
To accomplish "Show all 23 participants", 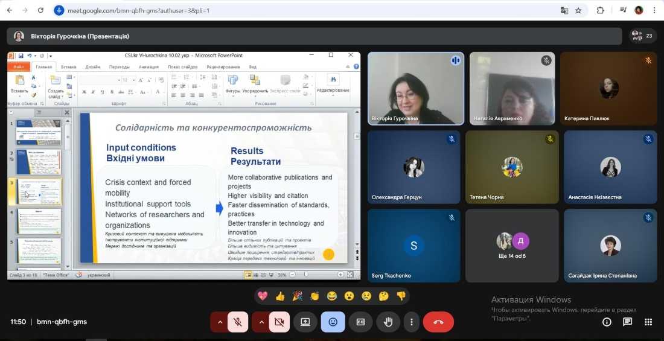I will click(x=643, y=36).
